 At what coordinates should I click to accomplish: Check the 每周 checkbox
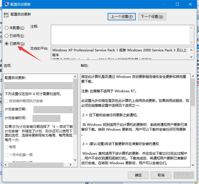click(x=6, y=147)
